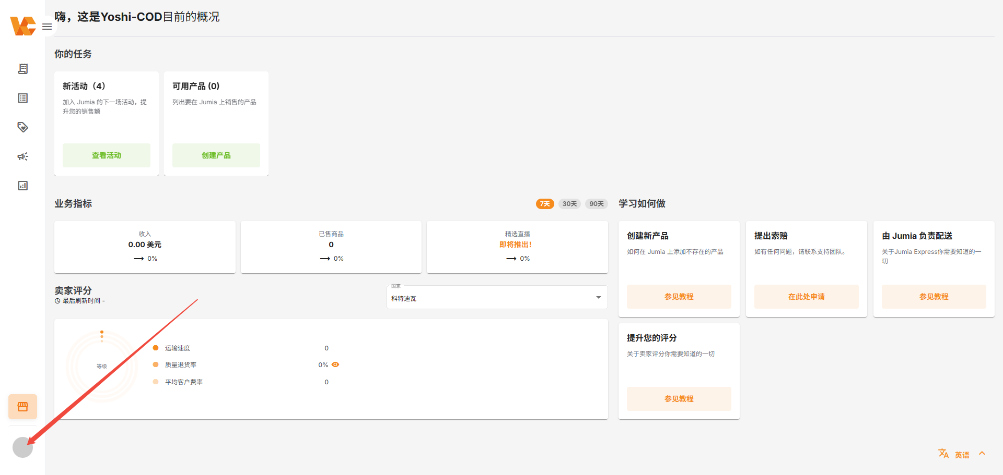The width and height of the screenshot is (1003, 475).
Task: Click the gray user avatar circle
Action: [22, 447]
